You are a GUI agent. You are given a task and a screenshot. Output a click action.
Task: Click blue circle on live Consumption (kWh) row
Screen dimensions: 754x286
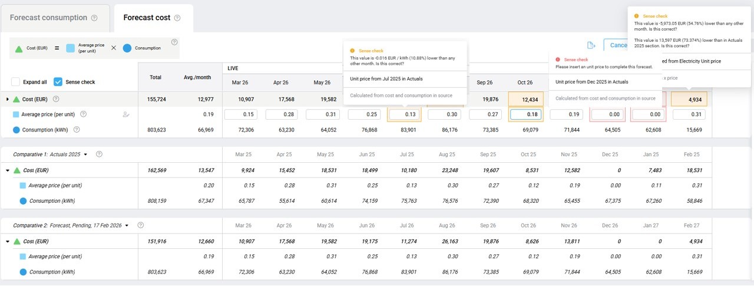click(x=16, y=130)
